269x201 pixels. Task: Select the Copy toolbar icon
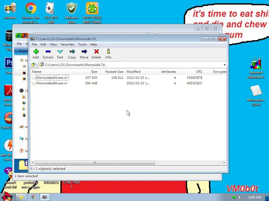72,54
